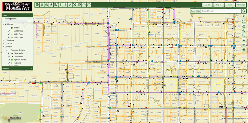Click the geolocate target icon
Viewport: 248px width, 123px height.
pyautogui.click(x=244, y=50)
